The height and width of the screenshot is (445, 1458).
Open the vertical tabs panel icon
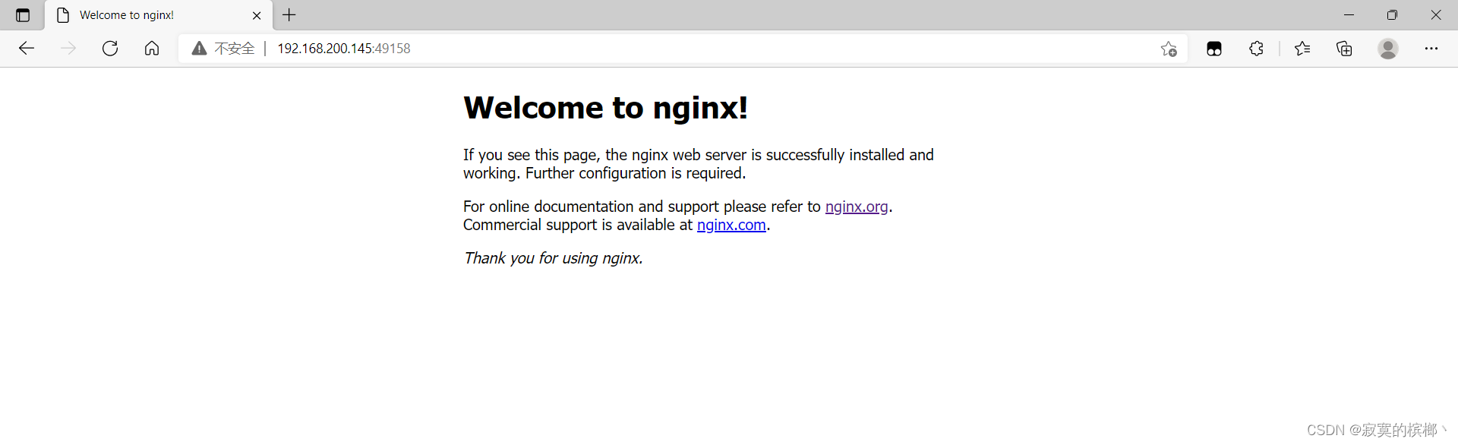tap(23, 15)
